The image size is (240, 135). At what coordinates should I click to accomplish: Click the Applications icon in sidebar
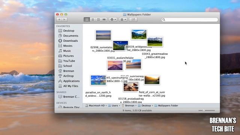click(60, 81)
